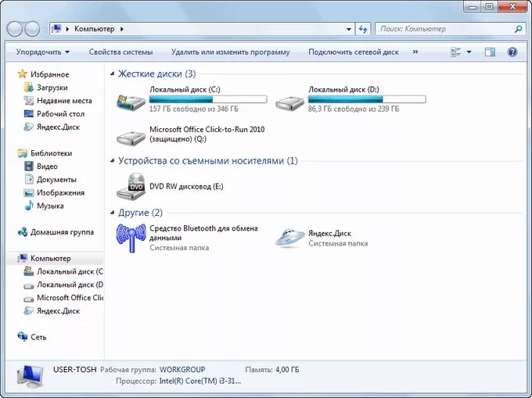Viewport: 532px width, 398px height.
Task: Click the Back navigation button
Action: point(15,29)
